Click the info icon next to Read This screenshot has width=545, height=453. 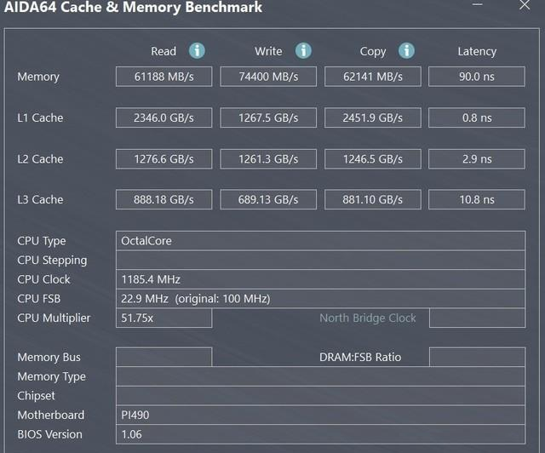pos(197,51)
